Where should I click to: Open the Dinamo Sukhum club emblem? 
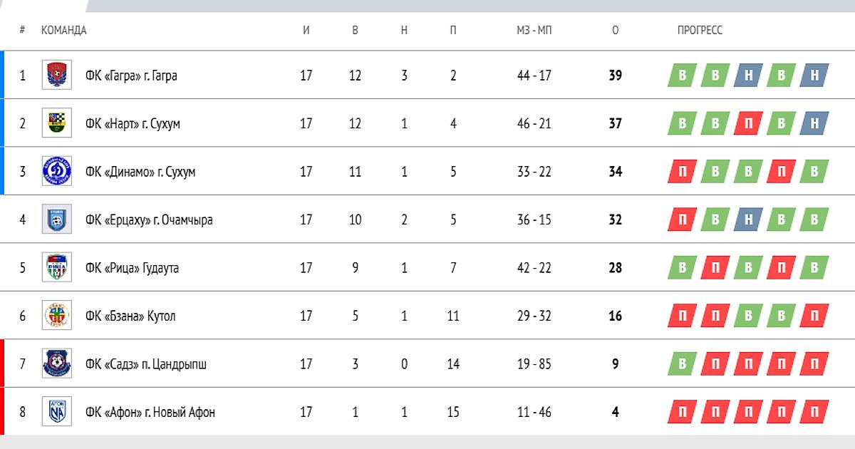click(56, 172)
